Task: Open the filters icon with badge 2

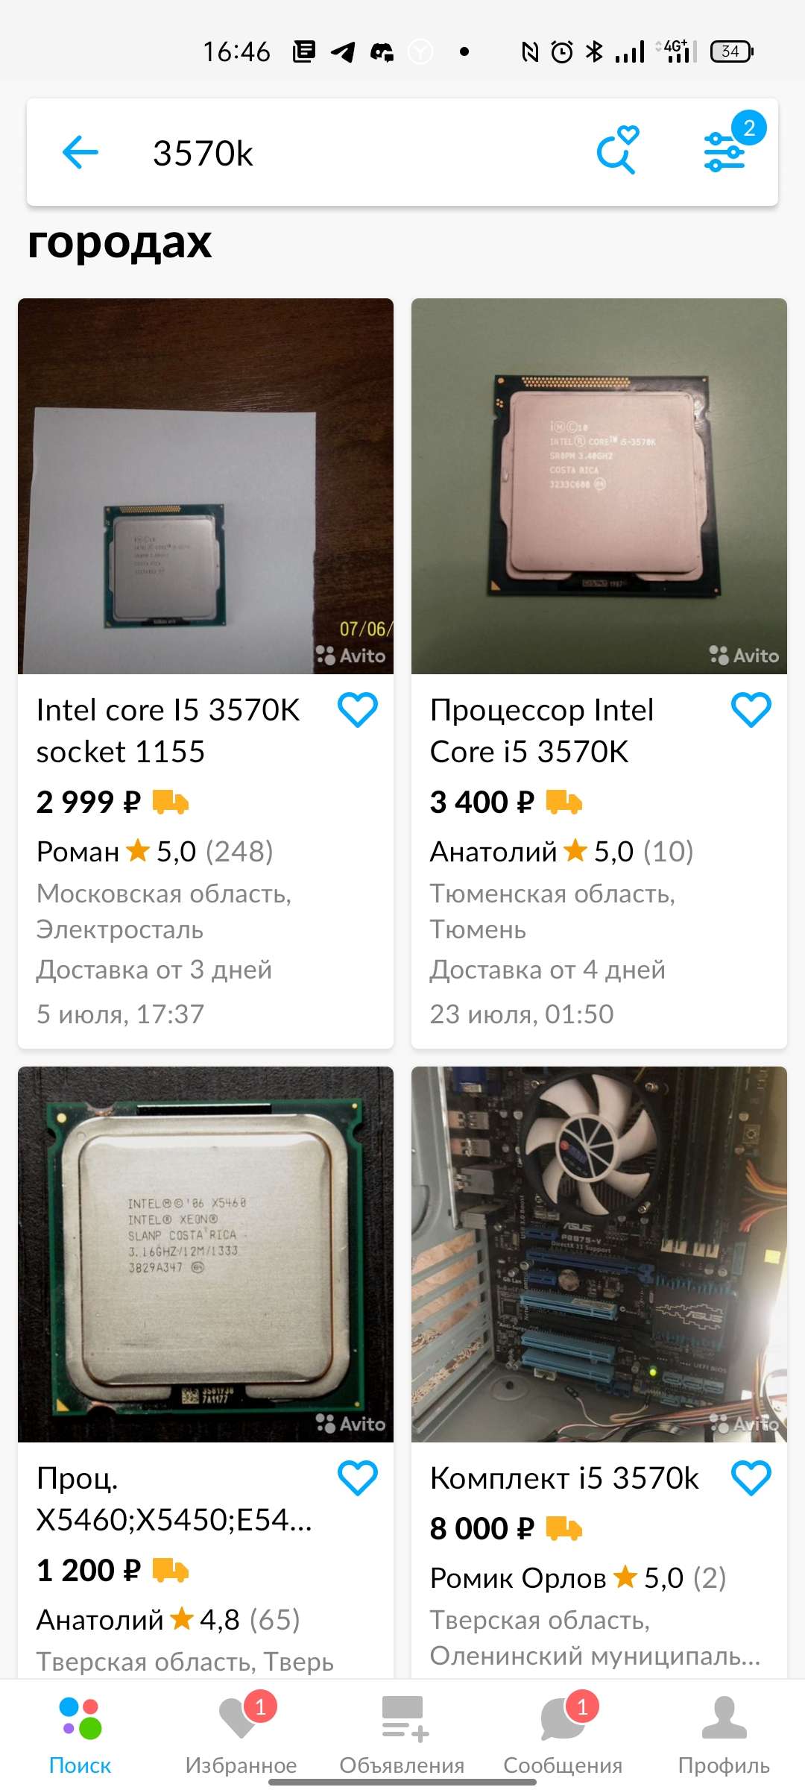Action: [x=724, y=152]
